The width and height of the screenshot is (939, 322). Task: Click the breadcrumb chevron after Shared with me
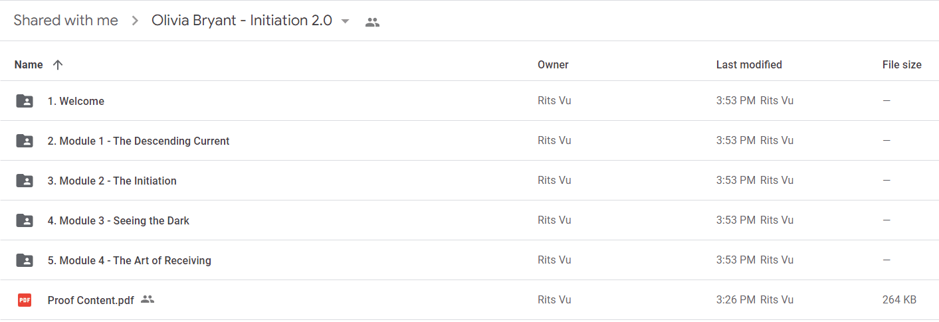click(x=135, y=21)
